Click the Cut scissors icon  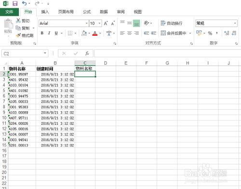coord(18,21)
